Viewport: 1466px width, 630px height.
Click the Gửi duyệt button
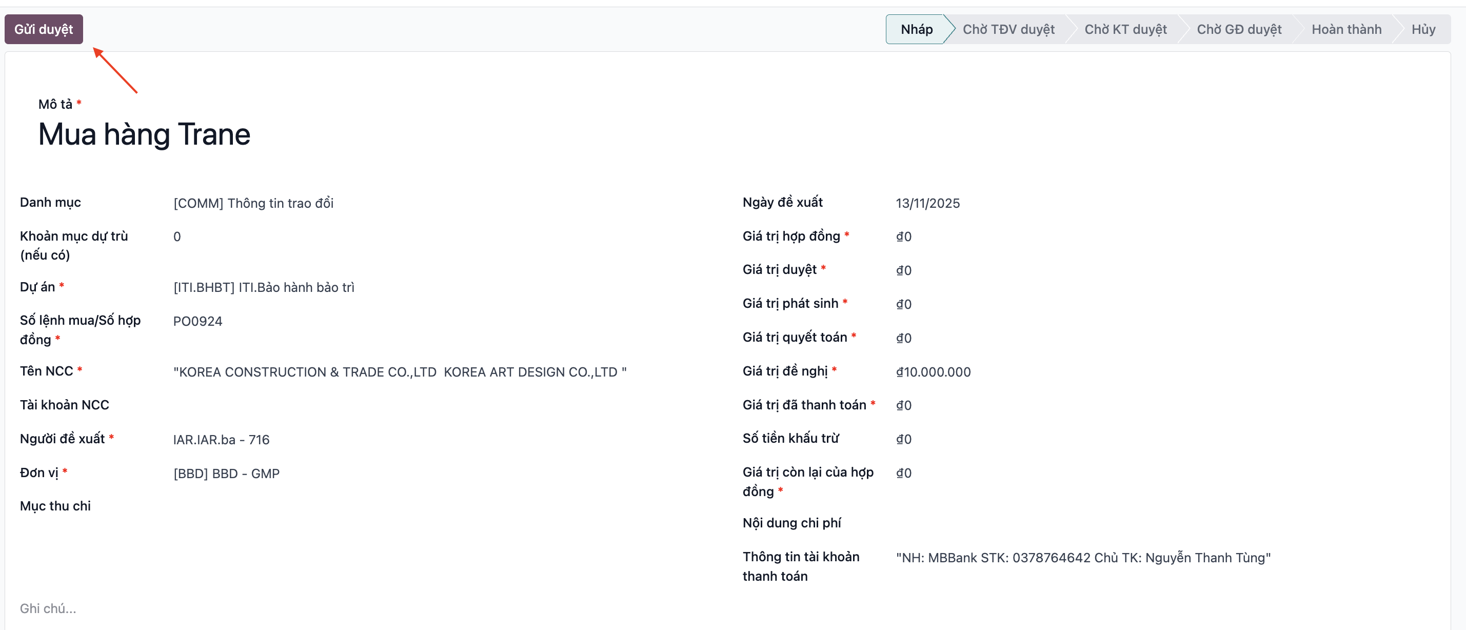click(x=44, y=29)
